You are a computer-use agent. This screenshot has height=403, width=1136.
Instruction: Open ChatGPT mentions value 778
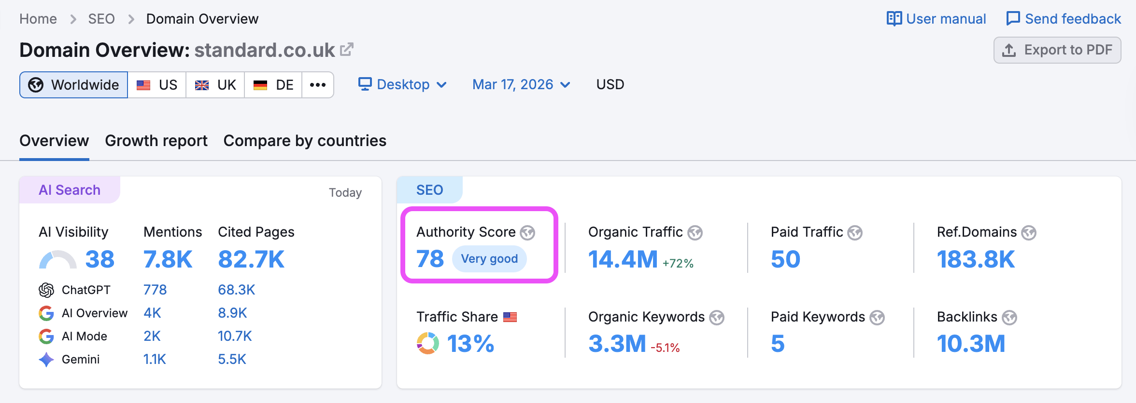click(155, 290)
